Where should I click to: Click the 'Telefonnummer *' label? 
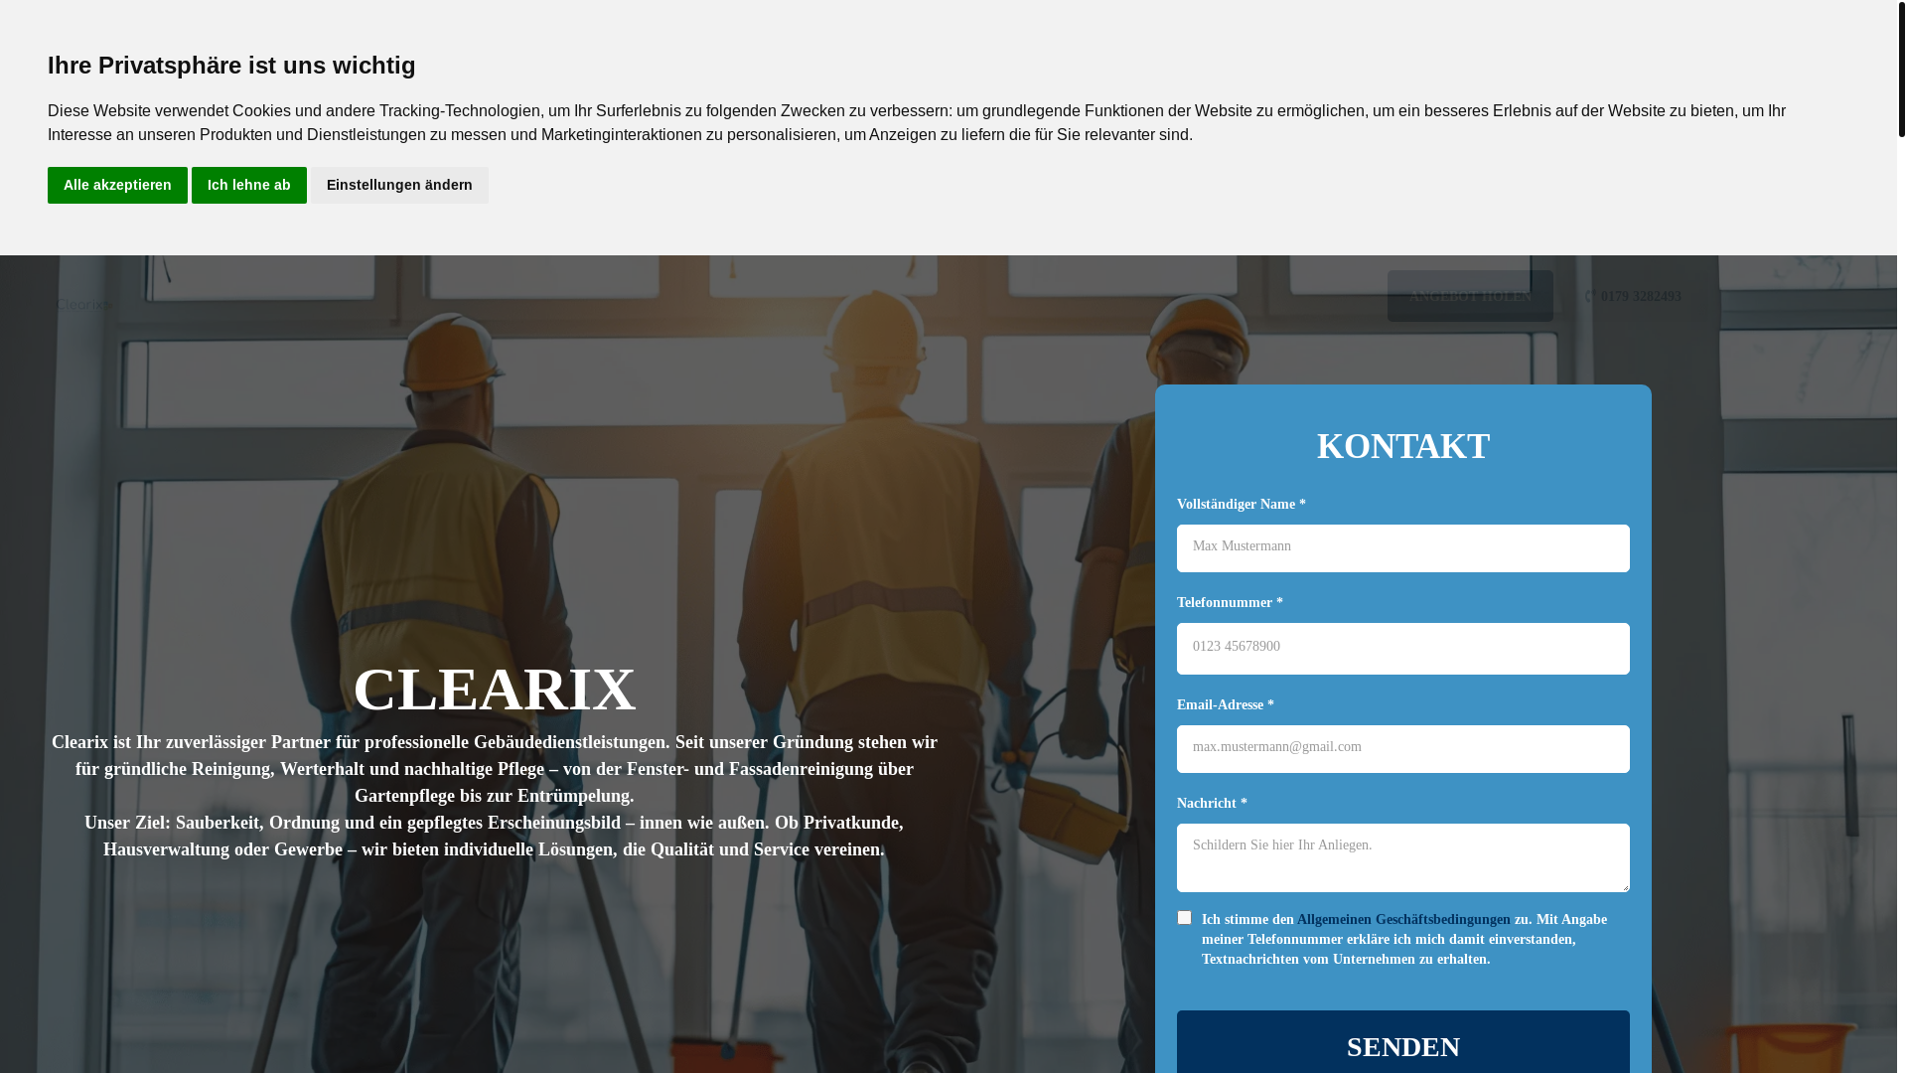coord(1230,603)
